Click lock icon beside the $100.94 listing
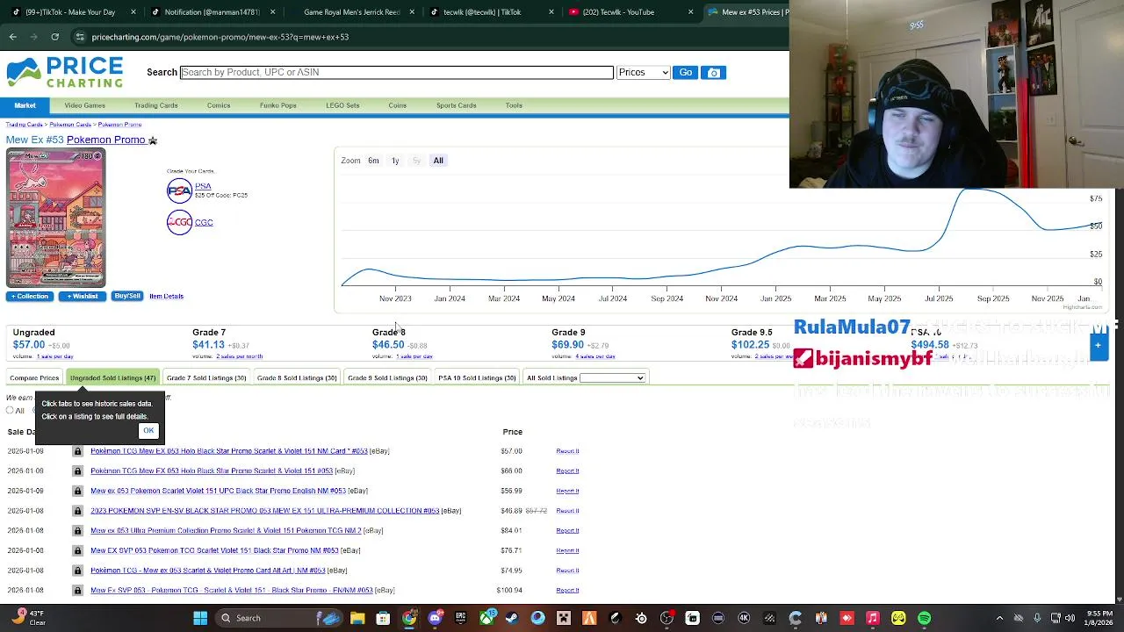Screen dimensions: 1124x632 (x=77, y=591)
